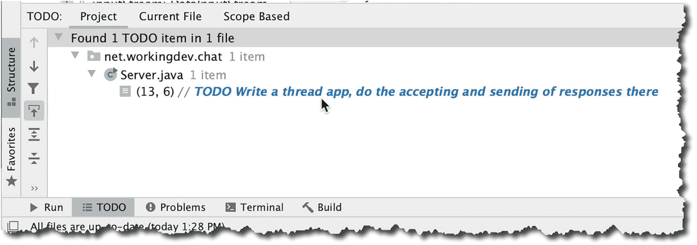Select the net.workingdev.chat tree row
Screen dimensions: 697x245
click(362, 57)
